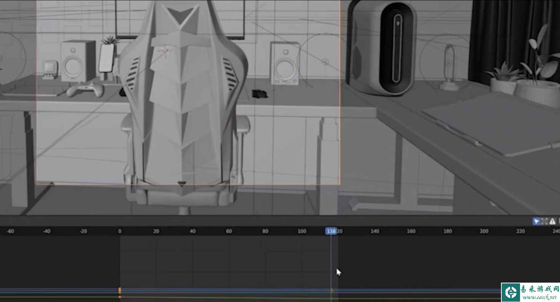Toggle the middle filter icon in timeline header

click(x=544, y=221)
